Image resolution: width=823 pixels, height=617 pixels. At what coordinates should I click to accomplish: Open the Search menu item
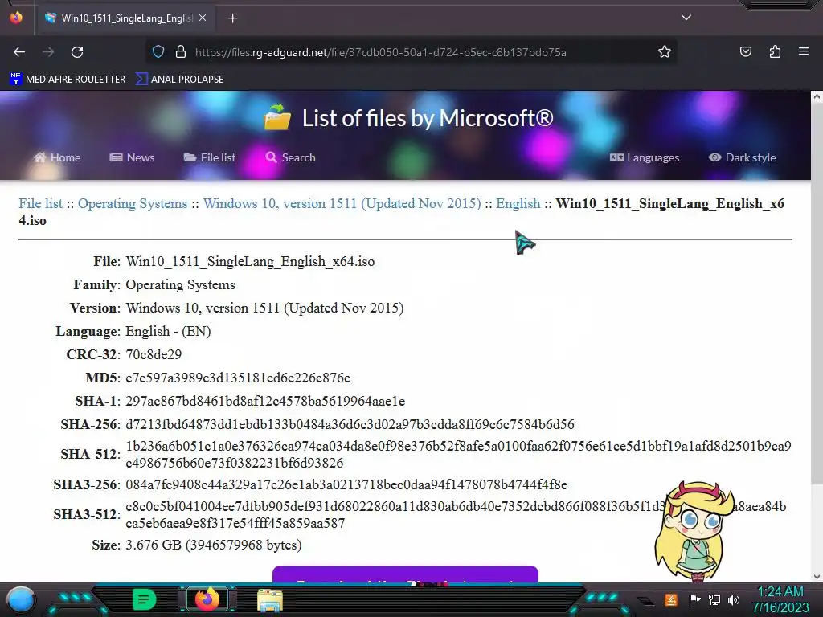290,157
